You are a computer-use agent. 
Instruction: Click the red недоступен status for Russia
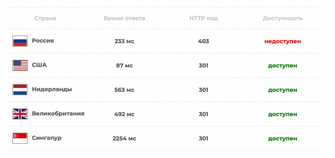click(x=283, y=41)
